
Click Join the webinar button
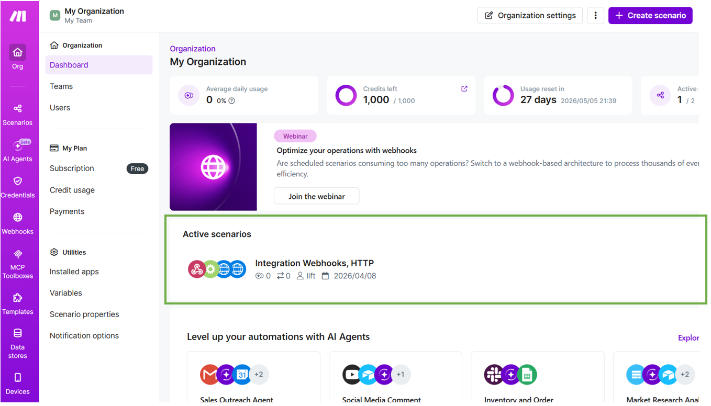(317, 196)
